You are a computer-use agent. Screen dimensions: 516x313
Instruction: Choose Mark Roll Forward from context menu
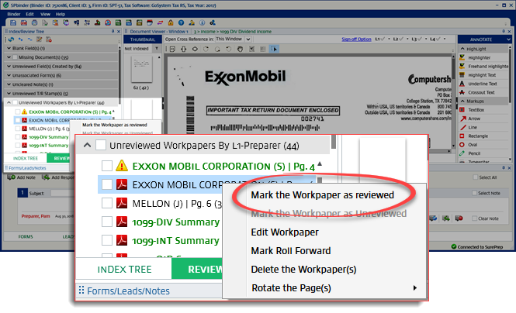click(x=290, y=251)
